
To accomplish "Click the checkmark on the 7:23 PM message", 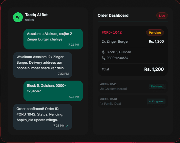I will pos(67,126).
